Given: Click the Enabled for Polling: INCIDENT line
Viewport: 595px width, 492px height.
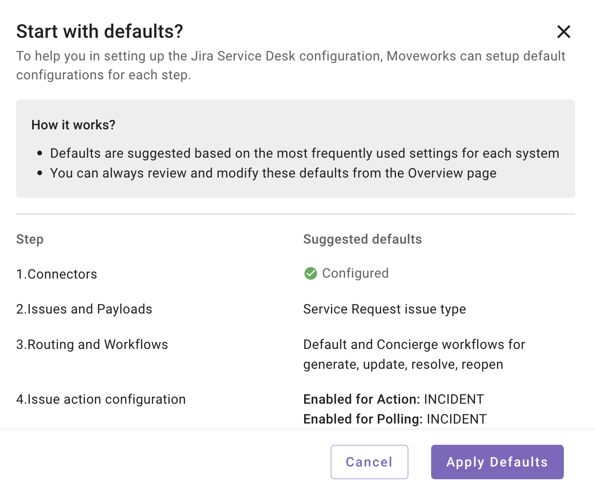Looking at the screenshot, I should pyautogui.click(x=395, y=419).
